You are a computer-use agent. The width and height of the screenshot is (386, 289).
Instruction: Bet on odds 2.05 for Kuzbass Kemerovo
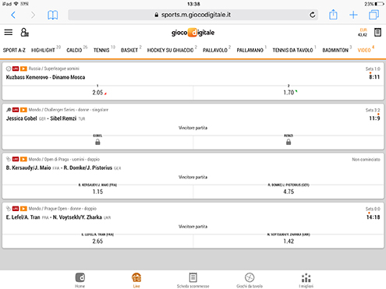[x=97, y=93]
